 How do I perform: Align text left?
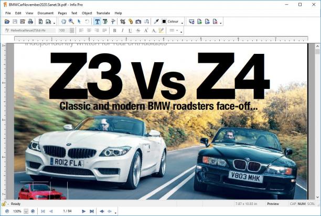[x=81, y=30]
